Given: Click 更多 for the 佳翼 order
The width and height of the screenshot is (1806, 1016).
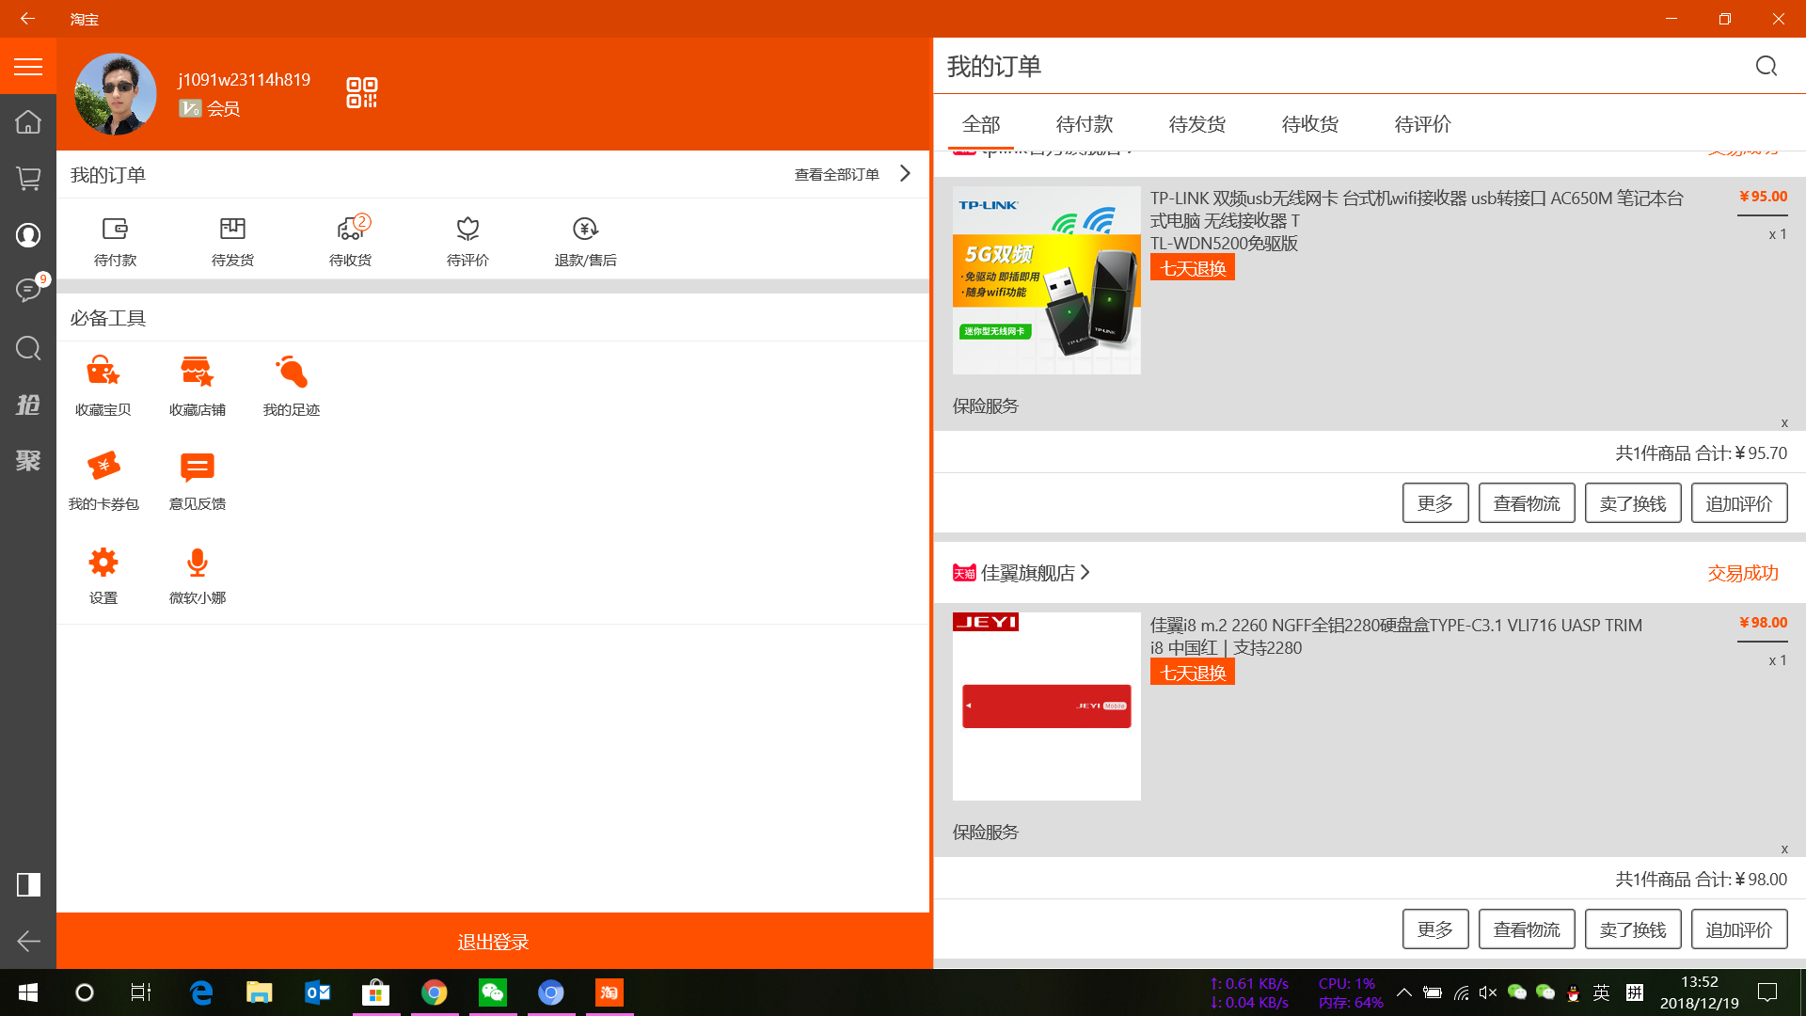Looking at the screenshot, I should click(x=1435, y=929).
